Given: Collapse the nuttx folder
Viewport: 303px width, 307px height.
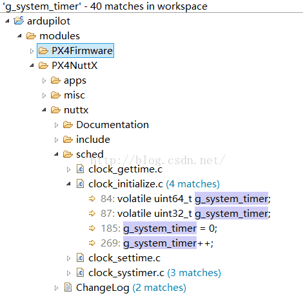Looking at the screenshot, I should coord(44,110).
